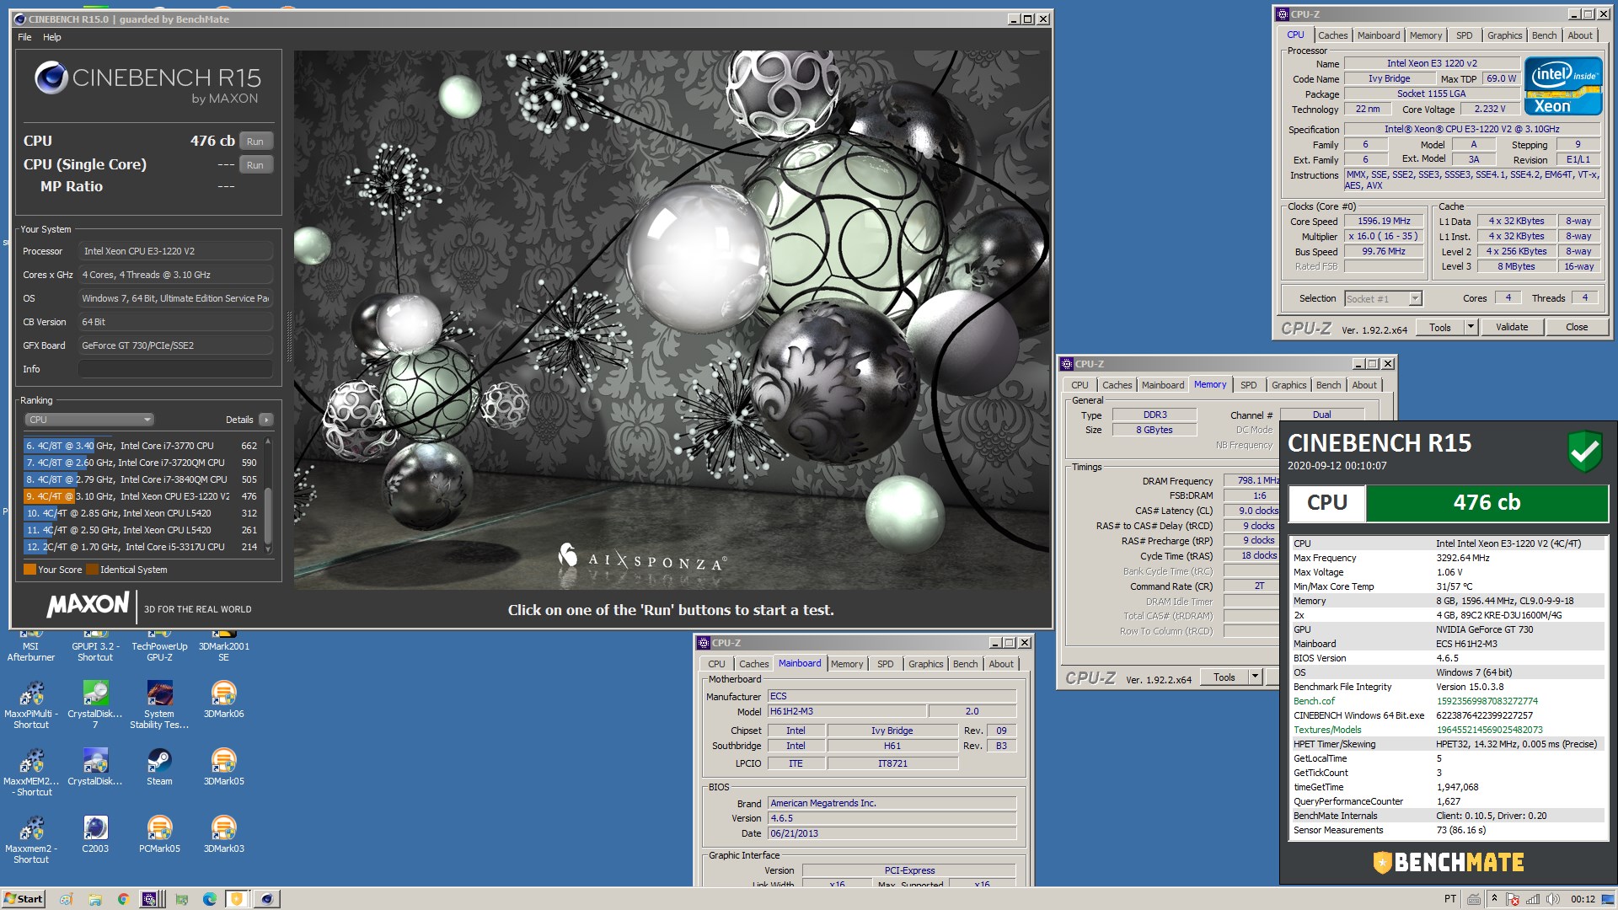Click the rendered scene preview in Cinebench
The width and height of the screenshot is (1618, 910).
672,320
